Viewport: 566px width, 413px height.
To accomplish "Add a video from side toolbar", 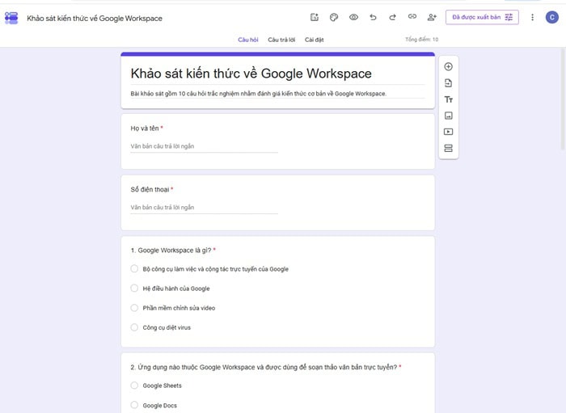I will pos(448,132).
